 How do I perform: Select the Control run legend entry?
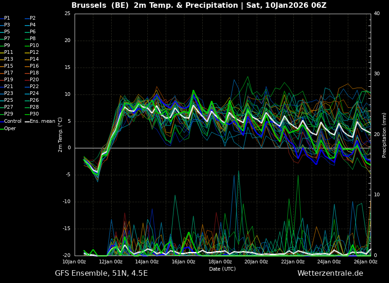coord(12,121)
